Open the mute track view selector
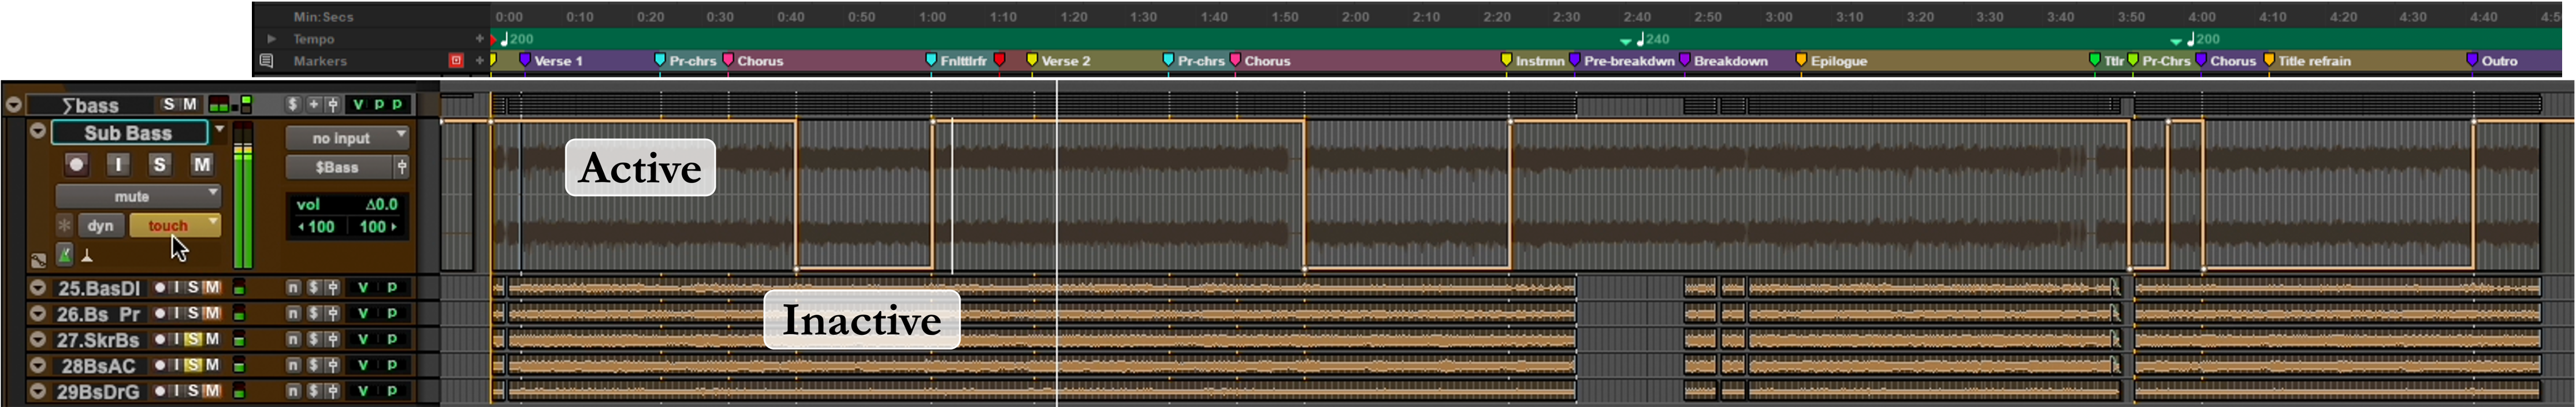Image resolution: width=2576 pixels, height=407 pixels. coord(138,196)
